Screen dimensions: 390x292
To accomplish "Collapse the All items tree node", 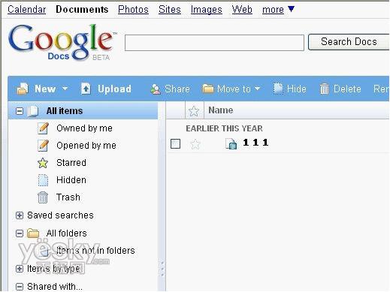I will coord(20,111).
